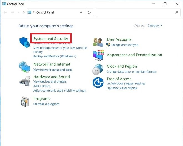Minimize the Control Panel window
This screenshot has height=146, width=183.
pyautogui.click(x=154, y=4)
